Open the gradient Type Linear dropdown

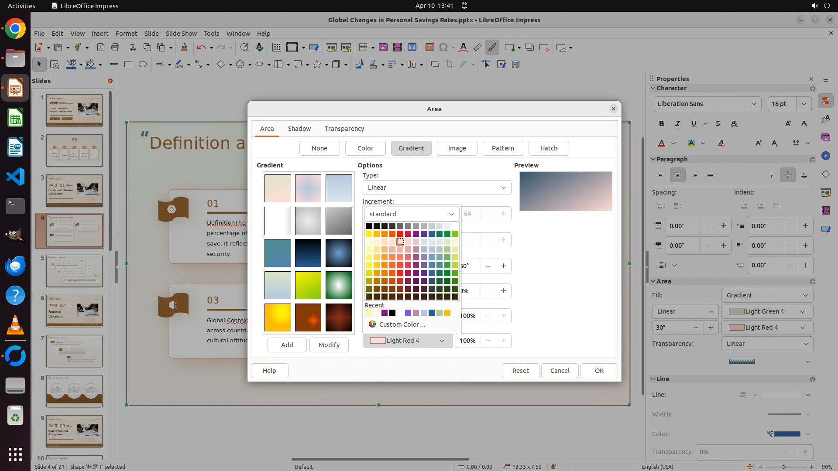click(x=436, y=188)
